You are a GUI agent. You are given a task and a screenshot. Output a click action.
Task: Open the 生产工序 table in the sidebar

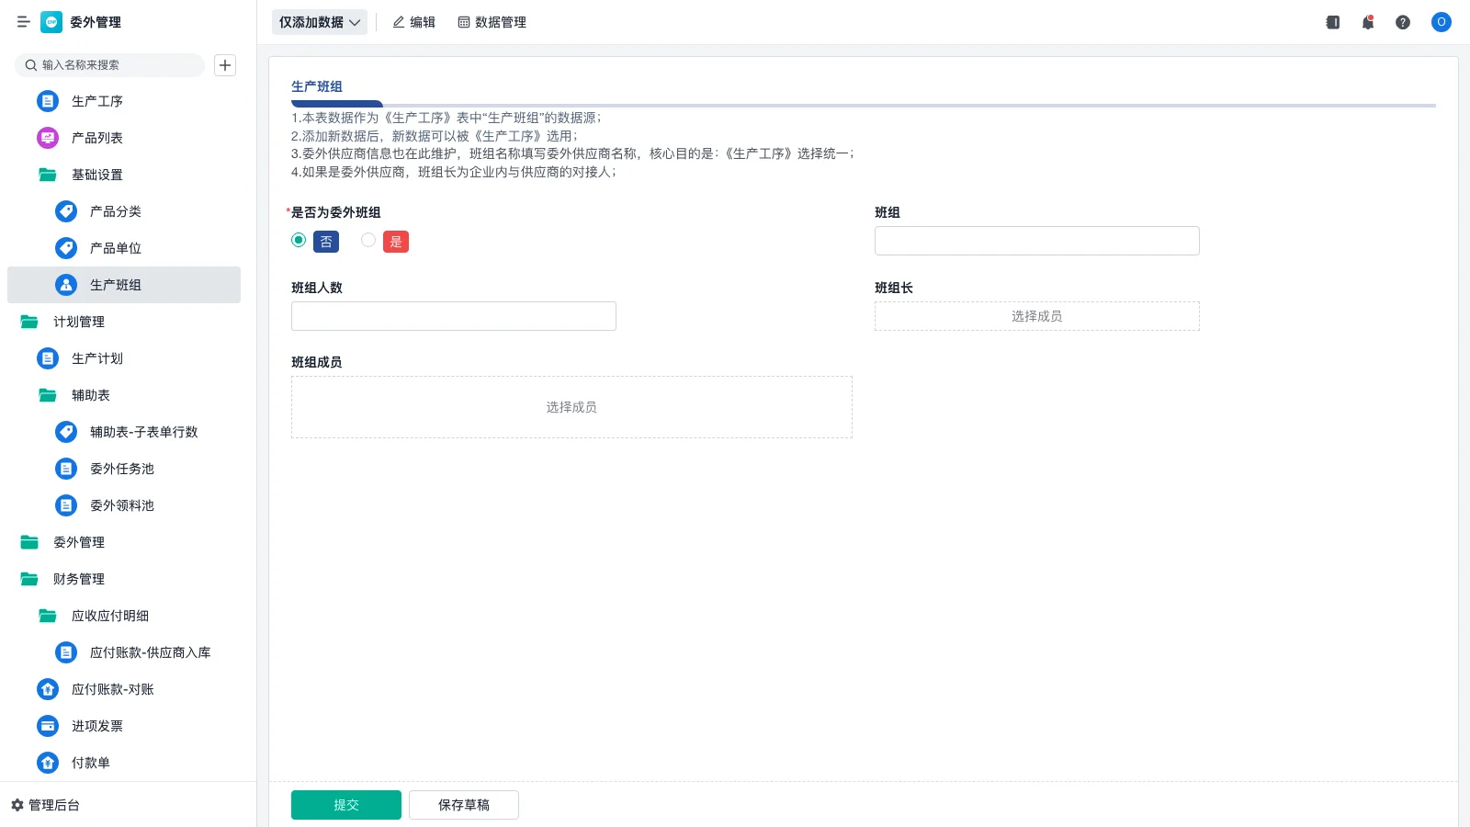click(96, 101)
